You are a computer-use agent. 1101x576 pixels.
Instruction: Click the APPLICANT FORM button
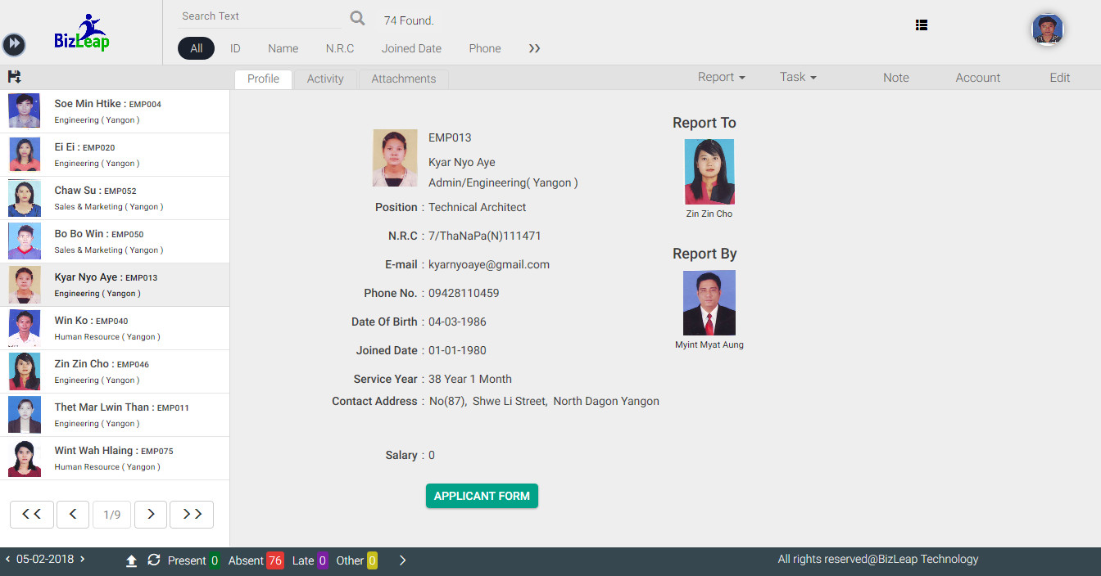click(x=482, y=496)
